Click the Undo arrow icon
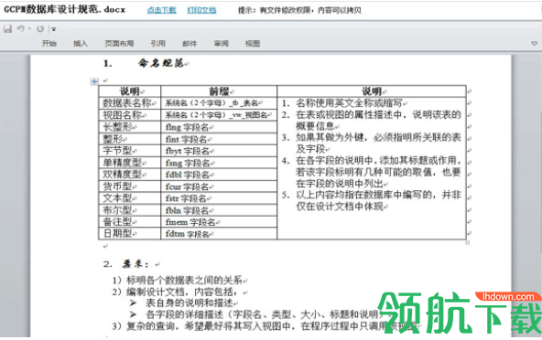 (x=21, y=29)
